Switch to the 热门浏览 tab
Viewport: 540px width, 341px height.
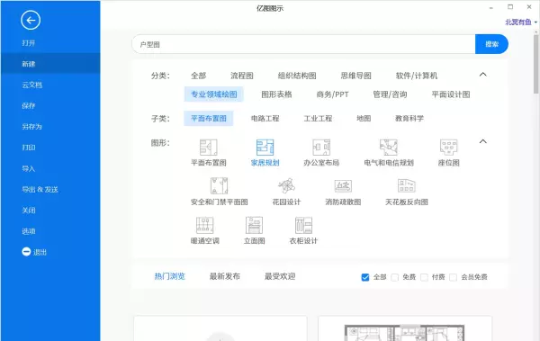[x=169, y=276]
